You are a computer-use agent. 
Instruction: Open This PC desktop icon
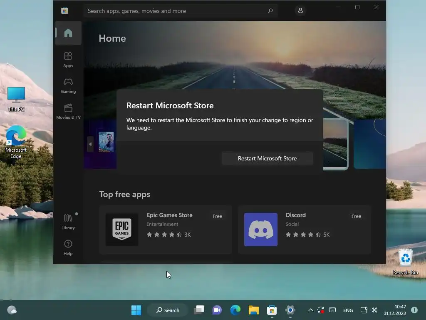tap(16, 99)
